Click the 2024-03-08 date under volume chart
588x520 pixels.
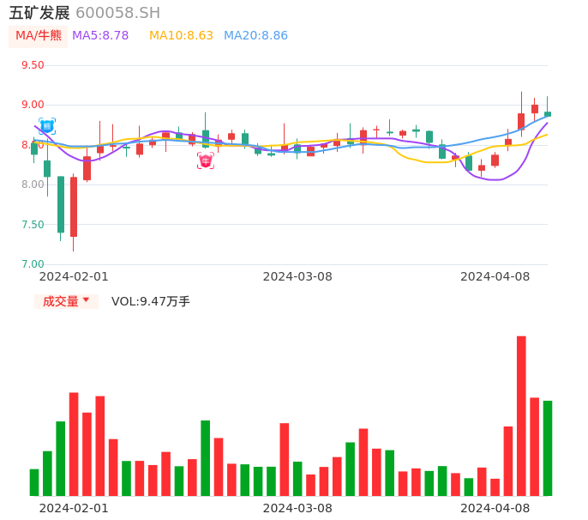click(x=297, y=508)
